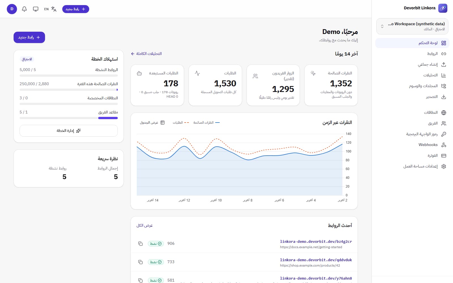Open إنشاء جماعي in the sidebar
Screen dimensions: 453x283
point(412,65)
